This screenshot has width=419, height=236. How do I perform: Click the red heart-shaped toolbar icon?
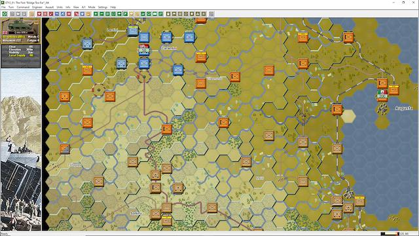(39, 14)
